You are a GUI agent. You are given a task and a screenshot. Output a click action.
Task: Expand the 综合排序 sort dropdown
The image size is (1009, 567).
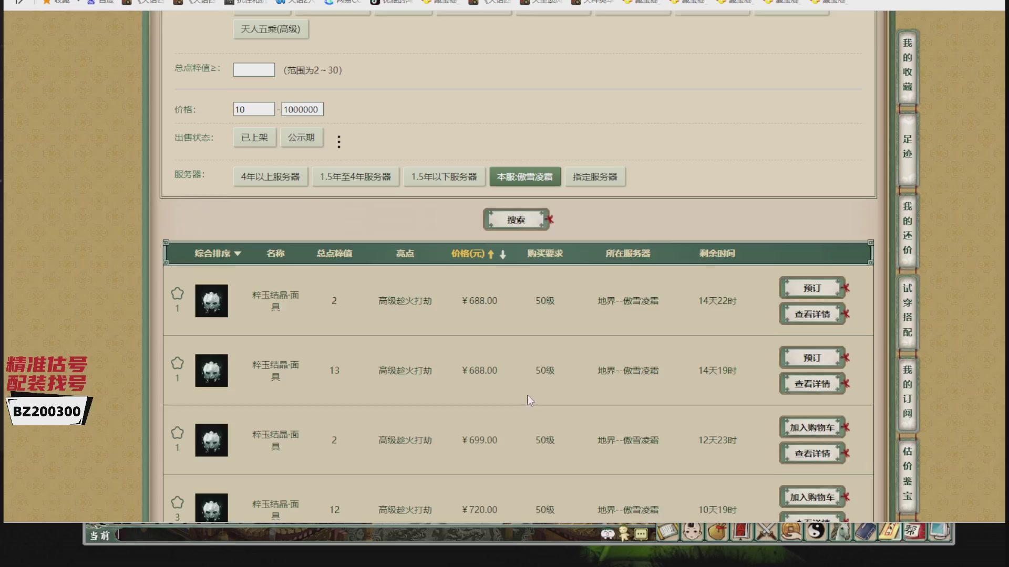[x=218, y=254]
